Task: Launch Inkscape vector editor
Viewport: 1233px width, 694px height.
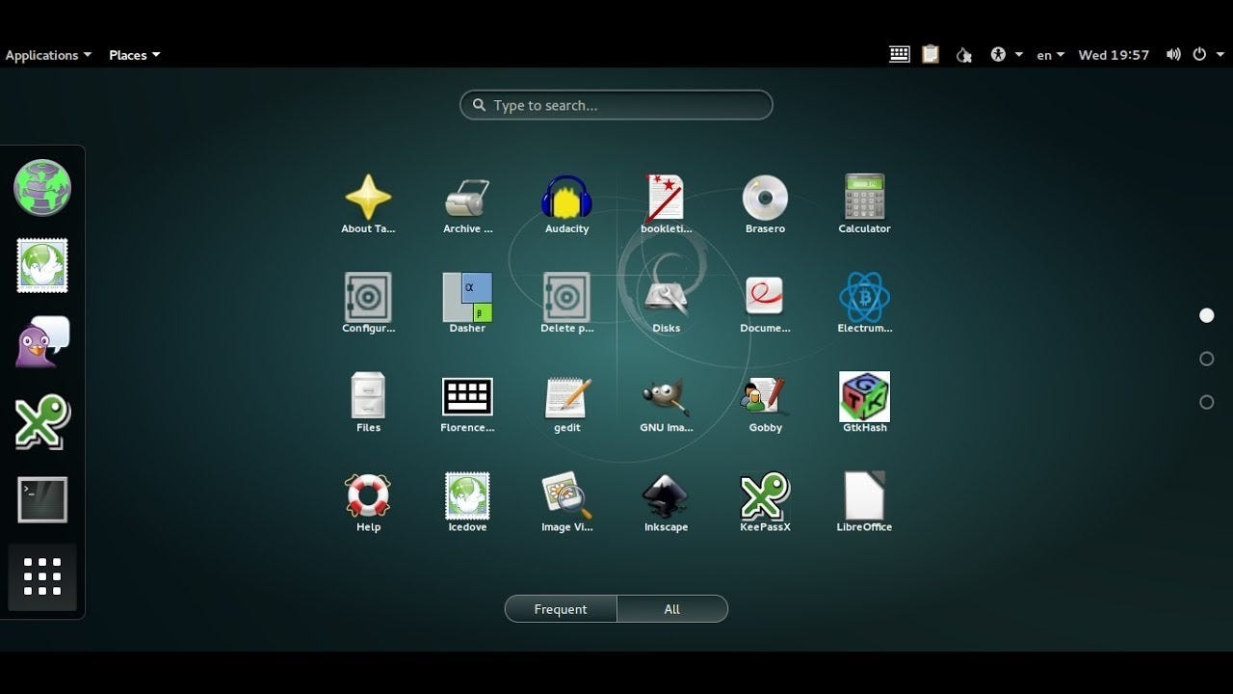Action: click(x=666, y=501)
